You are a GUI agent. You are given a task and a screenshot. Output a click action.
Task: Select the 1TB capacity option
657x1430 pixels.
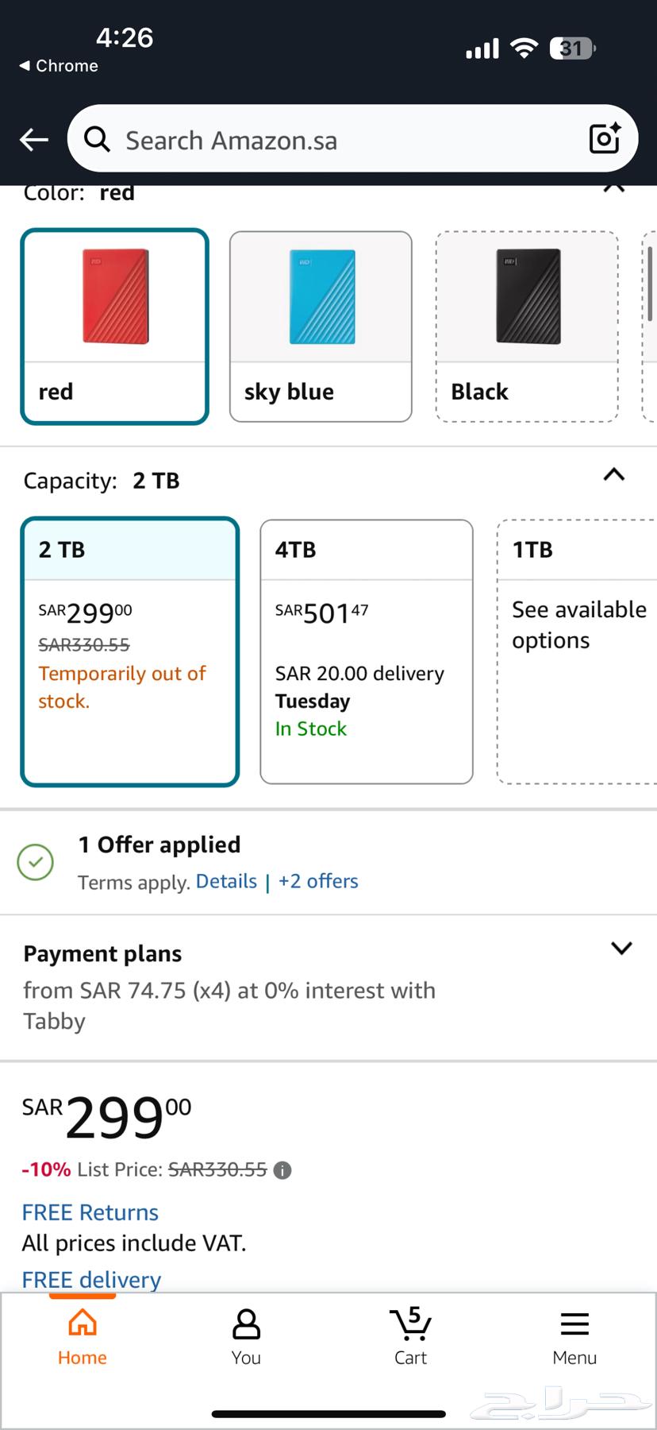577,651
